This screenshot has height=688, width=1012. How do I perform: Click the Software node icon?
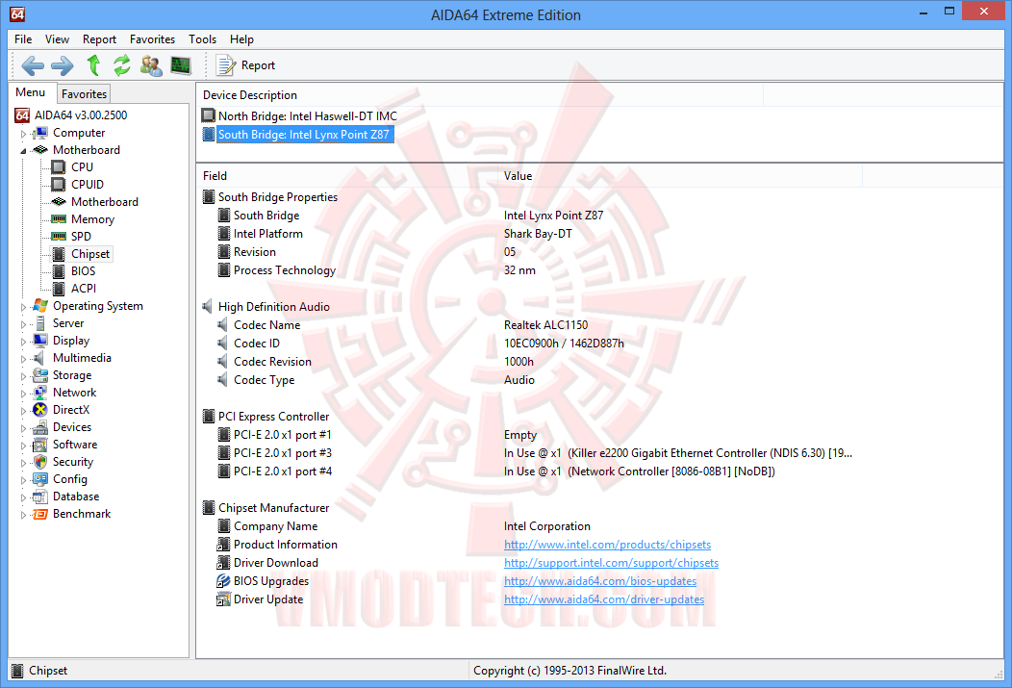click(40, 445)
